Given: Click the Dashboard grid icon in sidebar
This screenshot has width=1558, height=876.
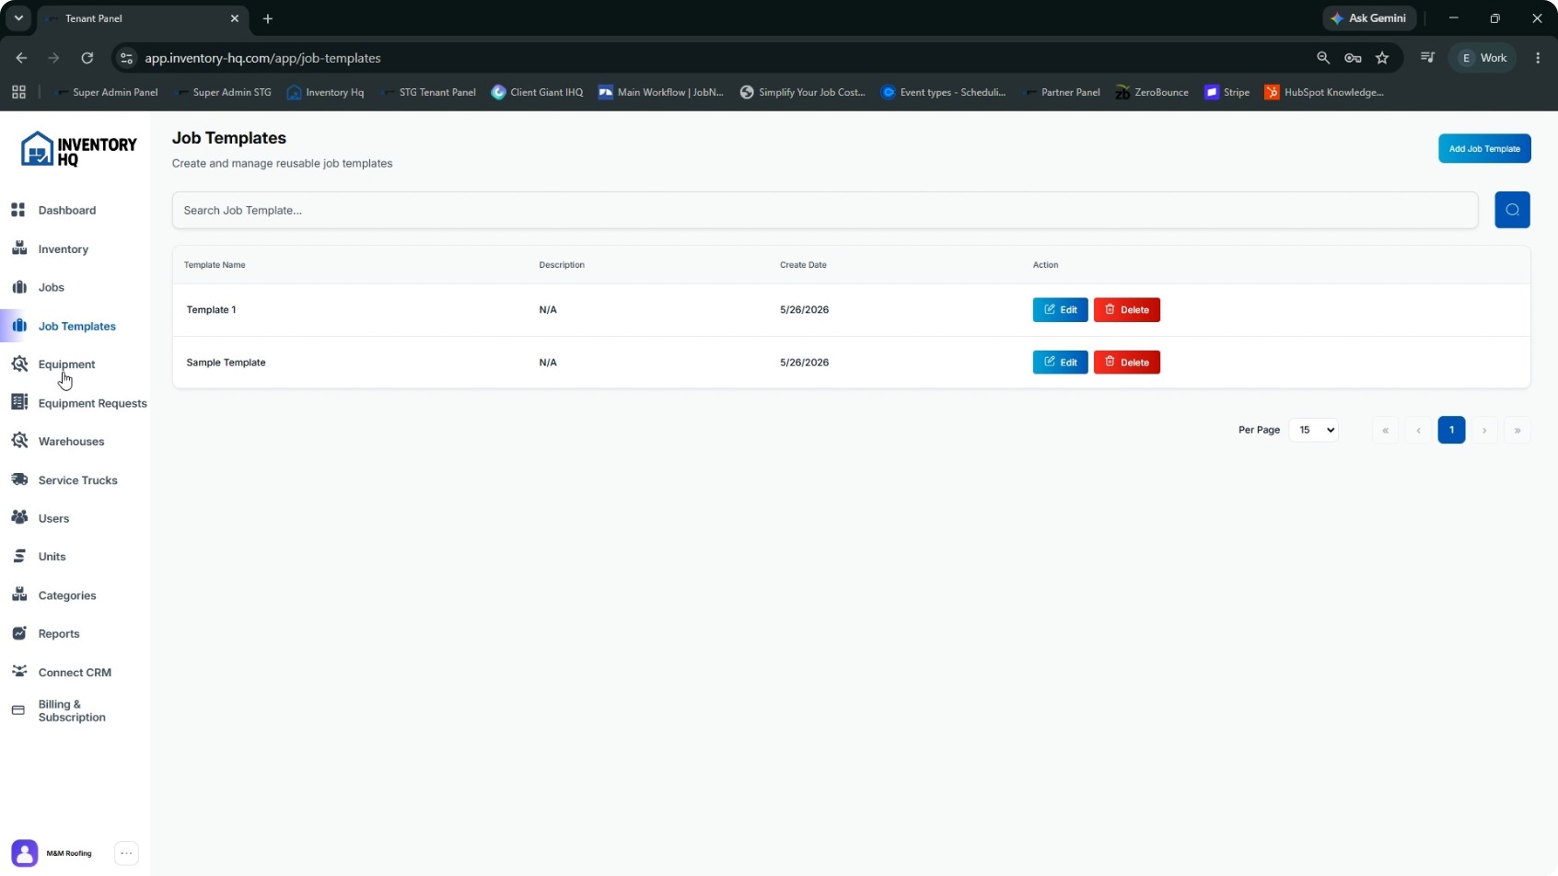Looking at the screenshot, I should coord(18,211).
